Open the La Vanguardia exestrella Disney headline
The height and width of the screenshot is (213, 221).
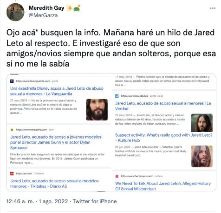coord(57,91)
